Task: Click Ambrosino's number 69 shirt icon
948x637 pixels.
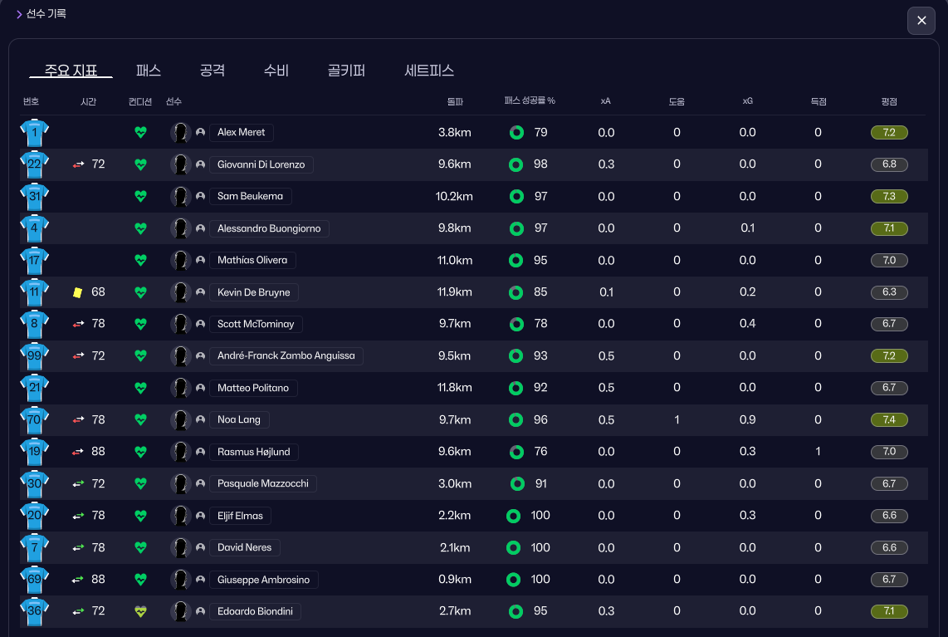Action: coord(35,580)
